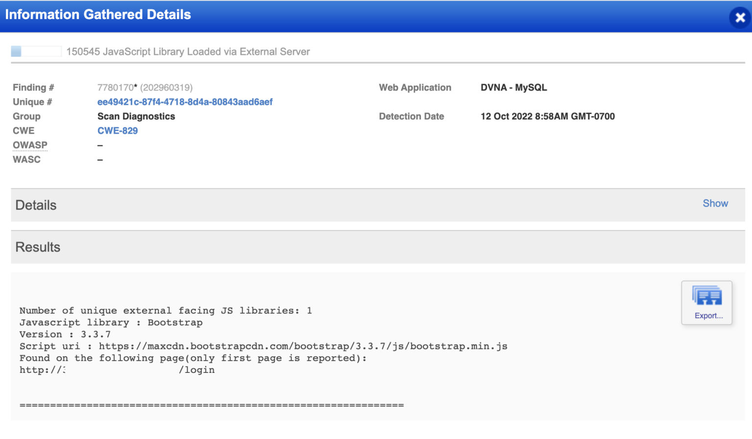
Task: Show the Details section
Action: click(x=715, y=203)
